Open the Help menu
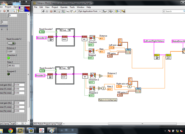This screenshot has height=134, width=185. [x=89, y=7]
